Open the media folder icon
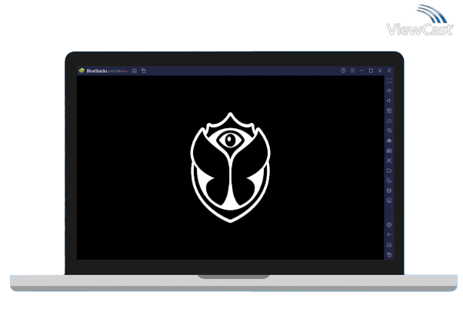This screenshot has width=463, height=318. point(389,171)
